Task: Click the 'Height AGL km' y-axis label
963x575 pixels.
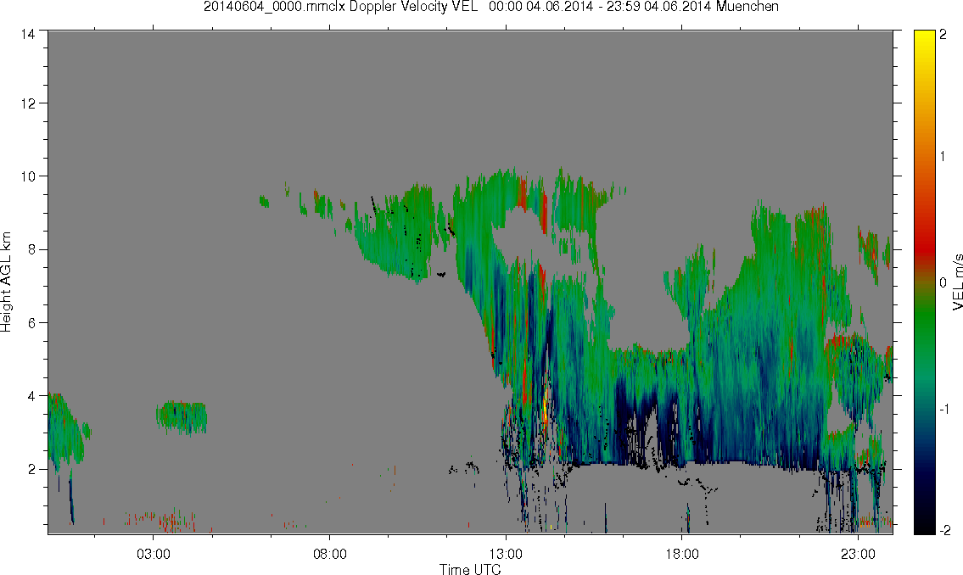Action: (x=6, y=282)
